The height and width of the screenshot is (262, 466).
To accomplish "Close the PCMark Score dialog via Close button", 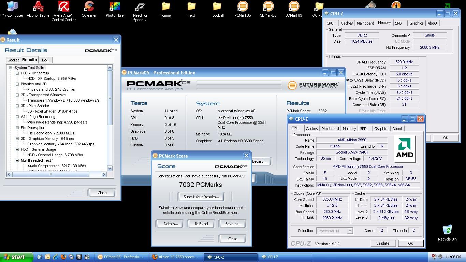I will tap(233, 239).
